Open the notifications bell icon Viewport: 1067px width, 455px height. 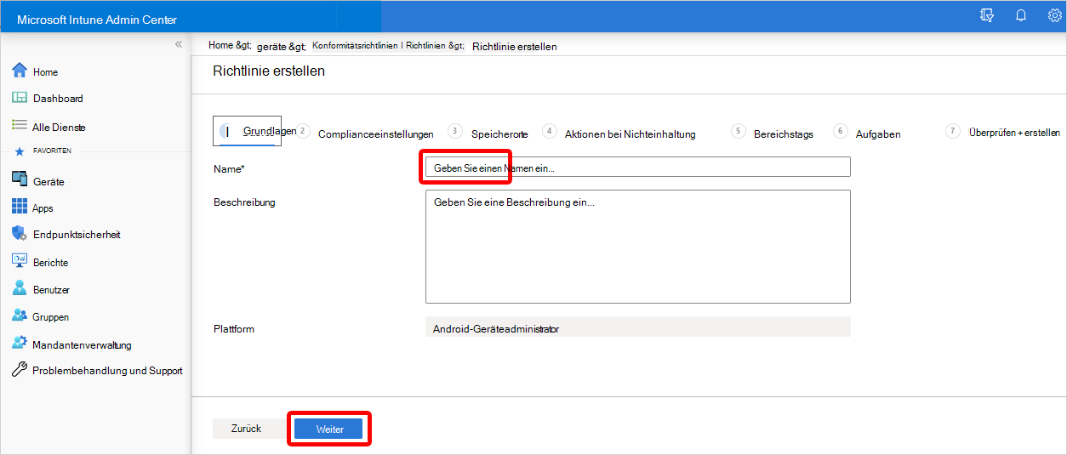tap(1021, 15)
